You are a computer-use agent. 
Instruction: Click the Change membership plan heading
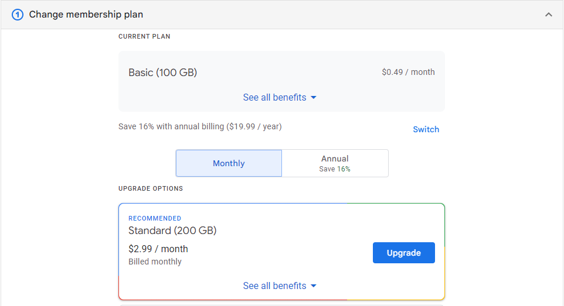point(86,15)
